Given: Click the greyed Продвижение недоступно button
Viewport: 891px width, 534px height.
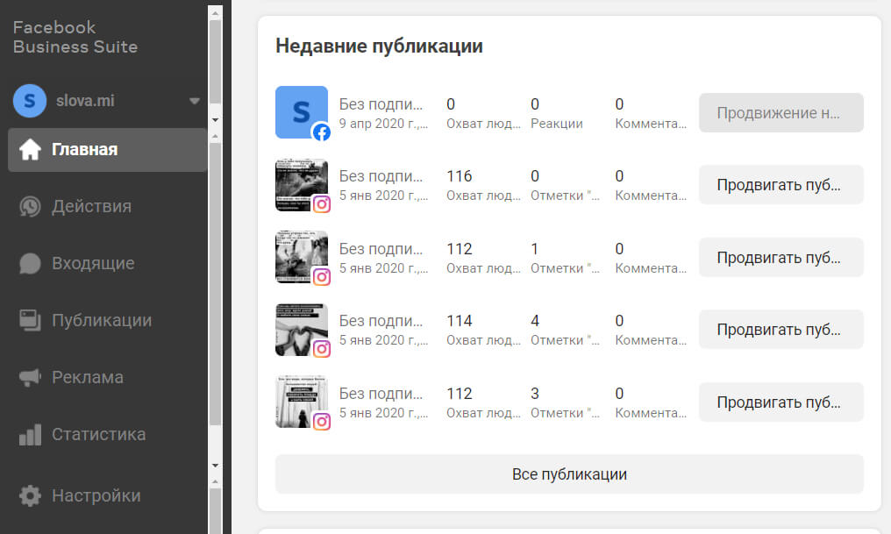Looking at the screenshot, I should pyautogui.click(x=781, y=113).
